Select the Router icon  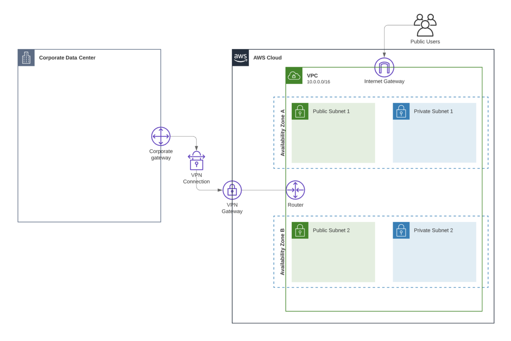click(x=295, y=190)
